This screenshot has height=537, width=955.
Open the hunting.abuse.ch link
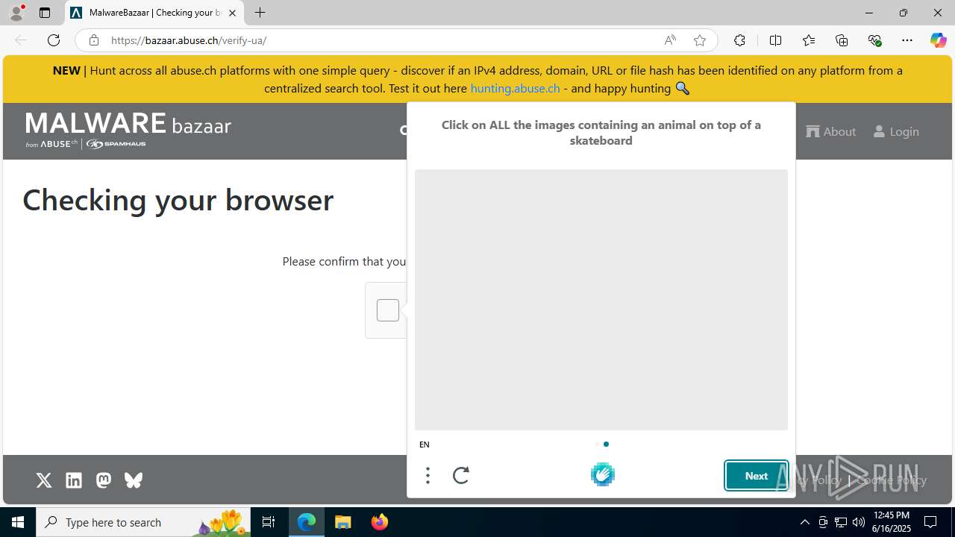point(515,88)
